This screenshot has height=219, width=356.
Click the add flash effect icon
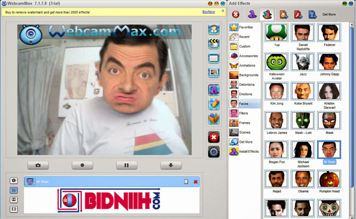[298, 15]
